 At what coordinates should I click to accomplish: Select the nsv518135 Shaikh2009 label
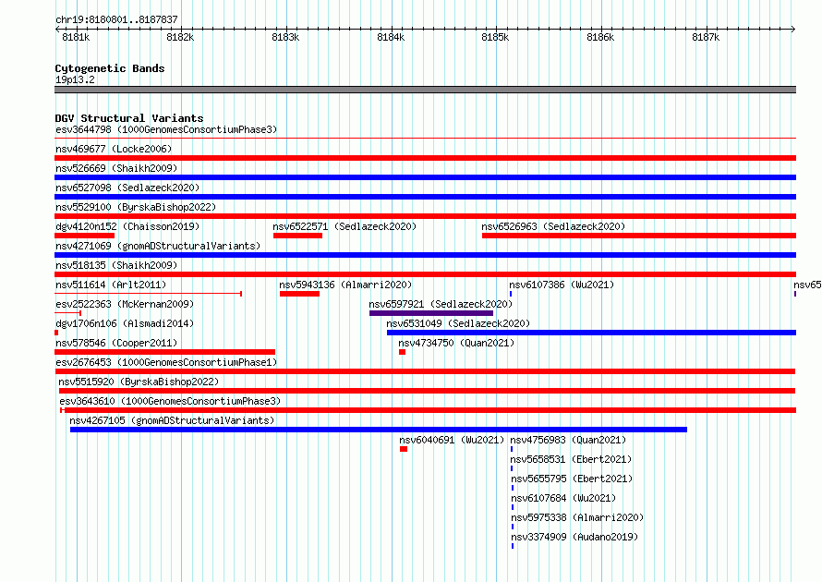tap(116, 265)
